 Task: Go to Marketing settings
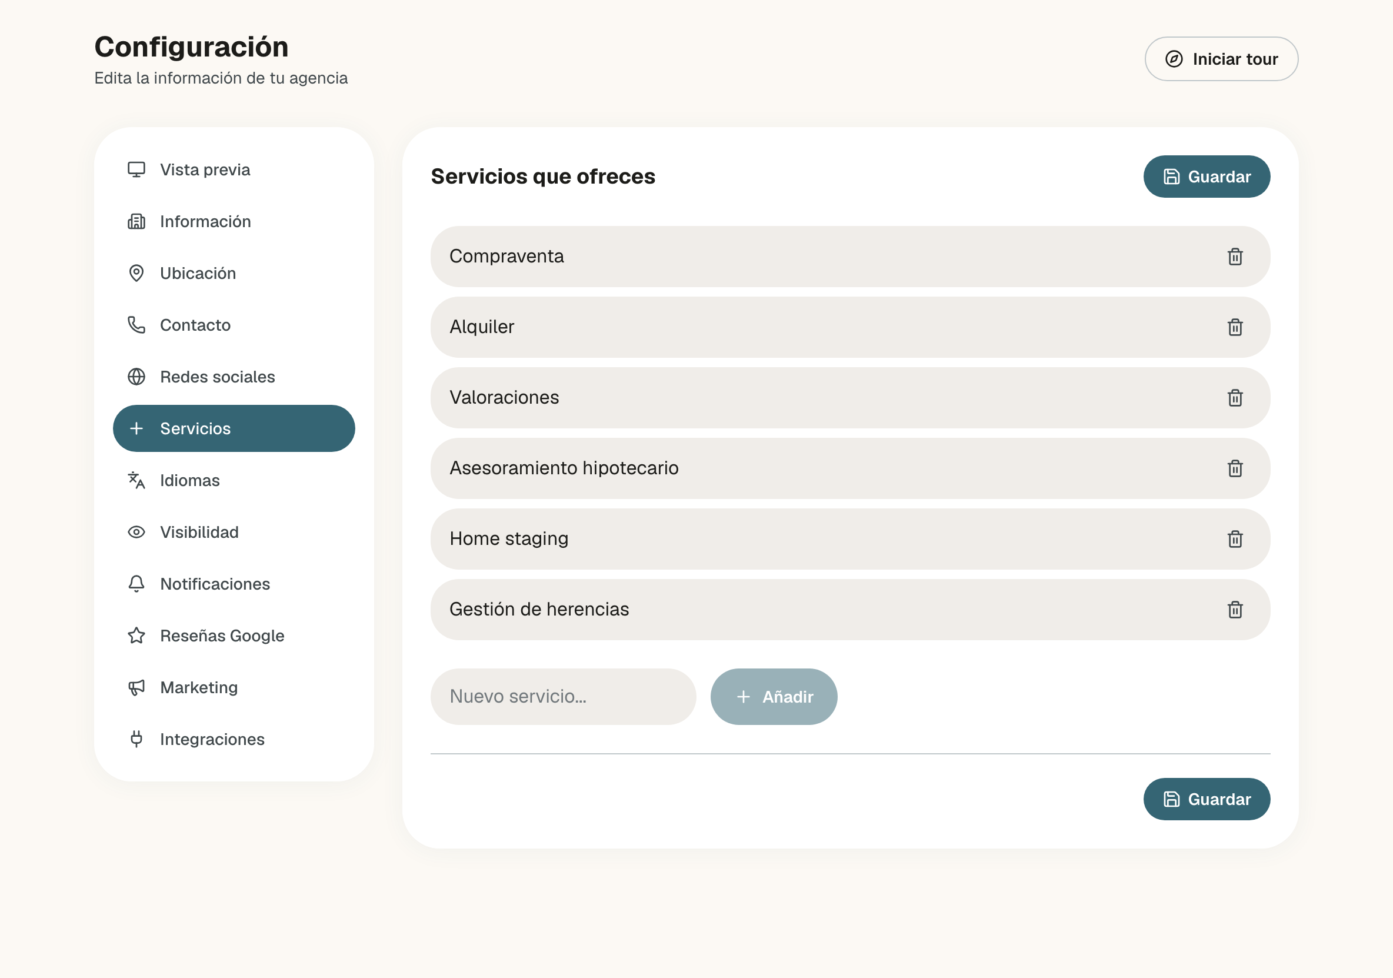pos(234,687)
